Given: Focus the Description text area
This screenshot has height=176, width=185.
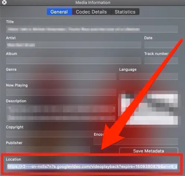Looking at the screenshot, I should [x=61, y=113].
